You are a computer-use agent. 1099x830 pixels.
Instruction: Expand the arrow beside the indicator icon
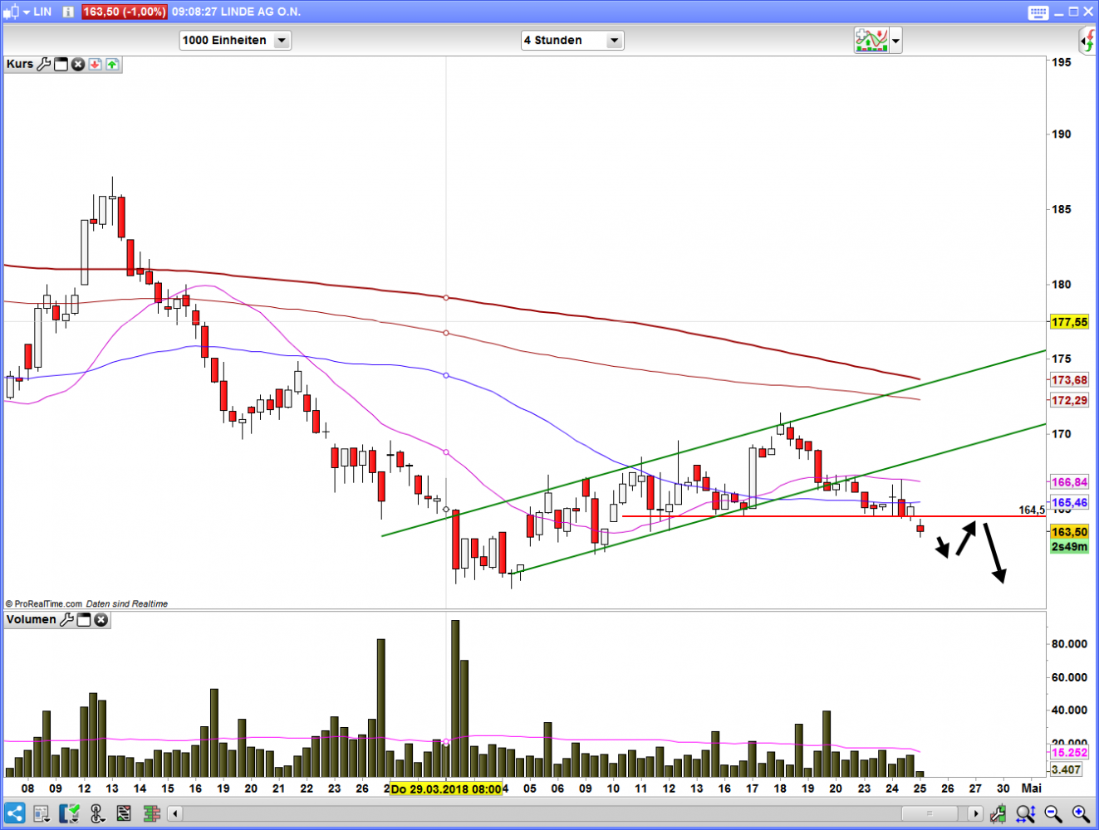[x=895, y=40]
